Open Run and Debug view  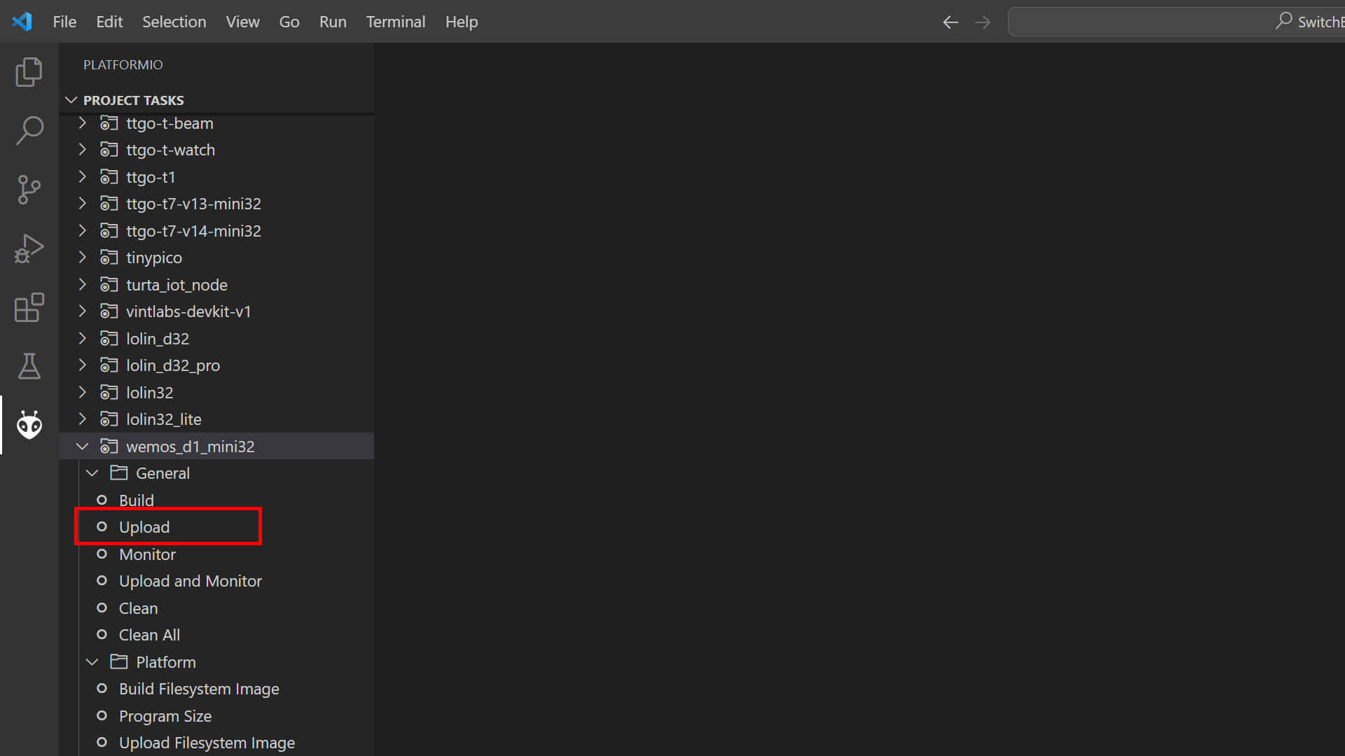click(x=29, y=248)
